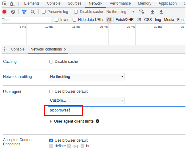Open network conditions Wi-Fi icon

pyautogui.click(x=141, y=12)
